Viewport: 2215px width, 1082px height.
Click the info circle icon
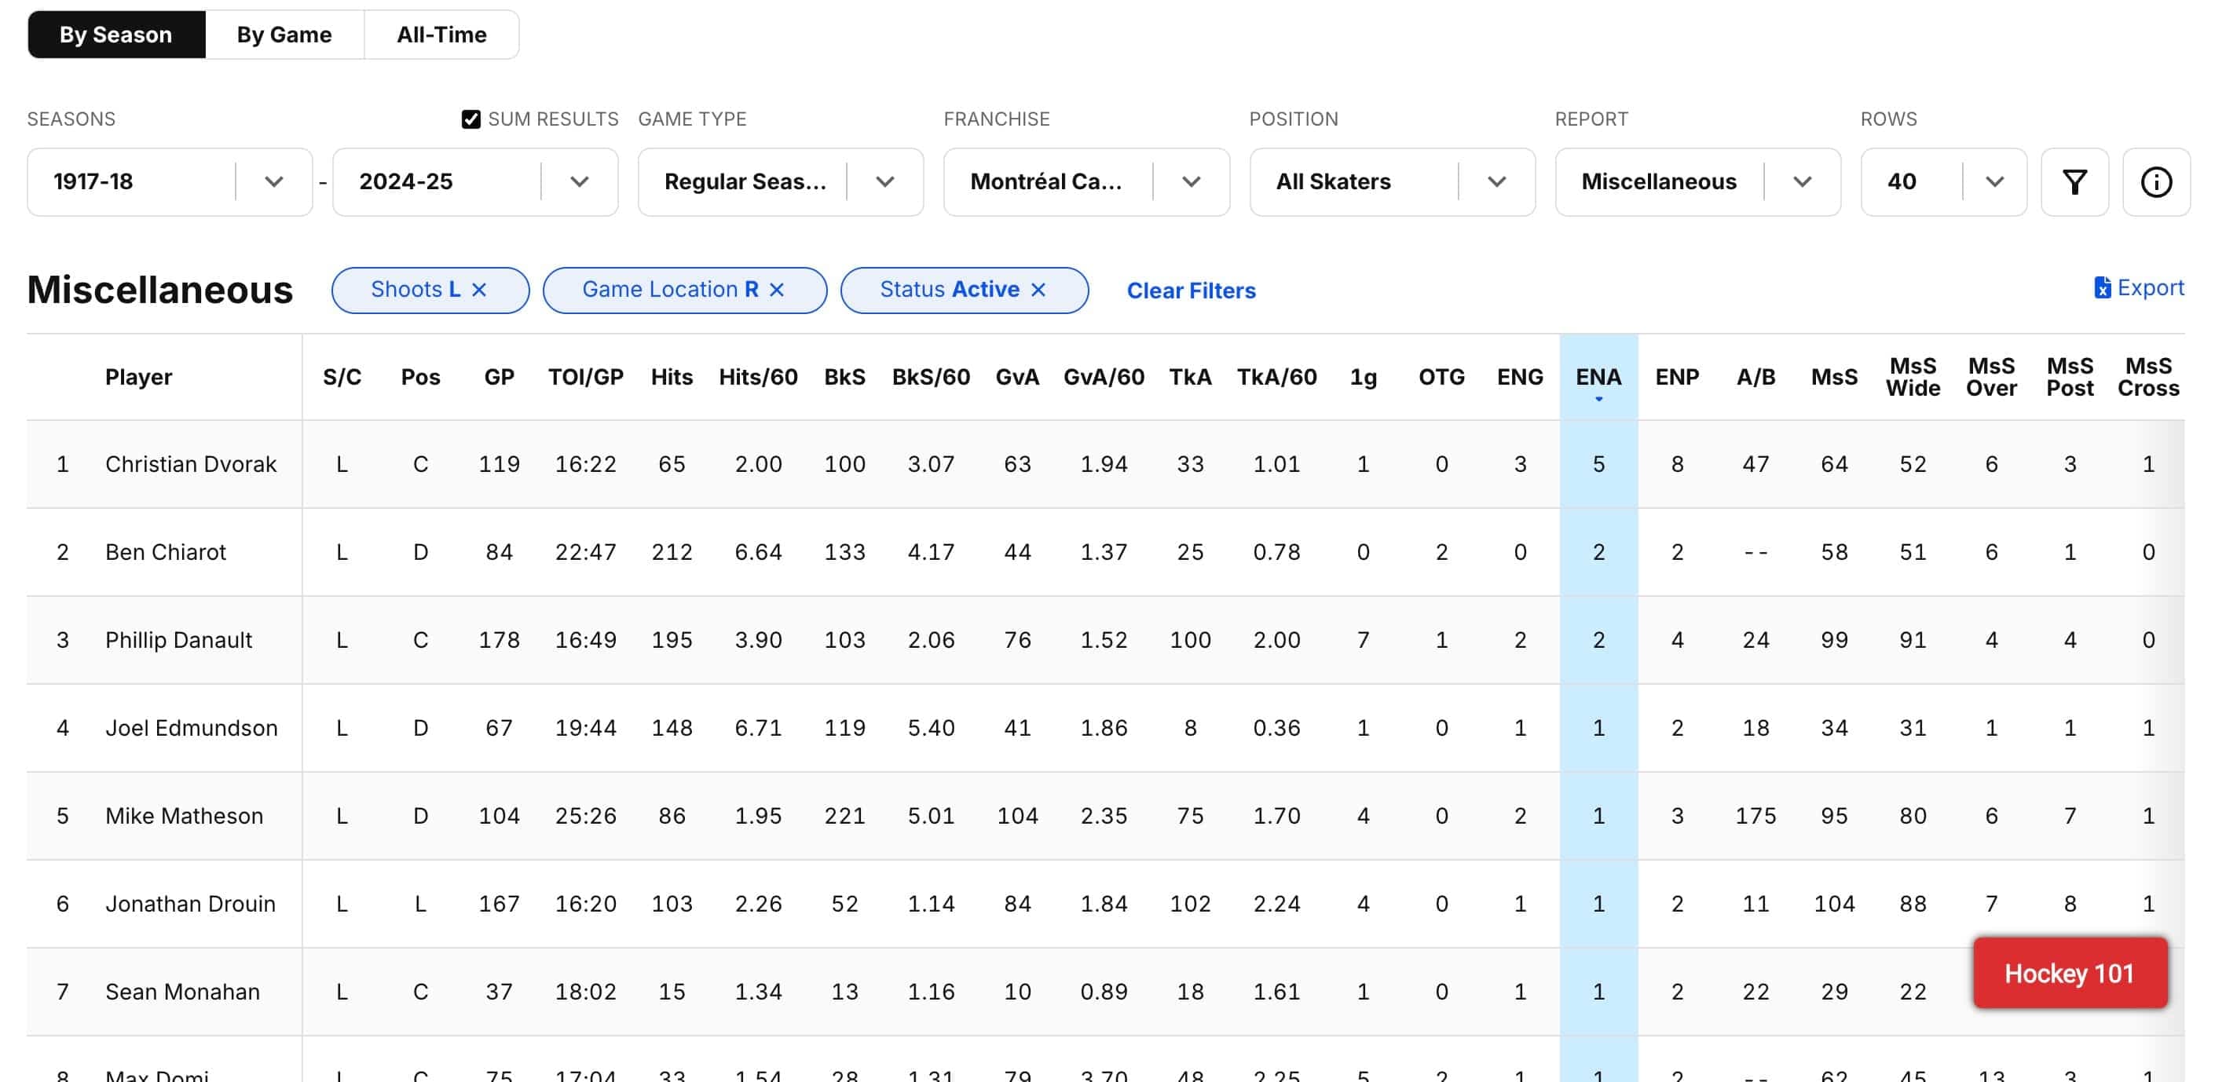click(2155, 181)
